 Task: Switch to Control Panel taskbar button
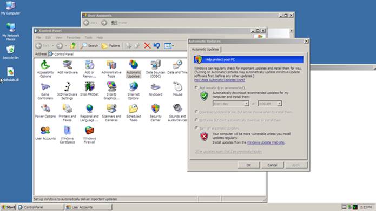(41, 207)
